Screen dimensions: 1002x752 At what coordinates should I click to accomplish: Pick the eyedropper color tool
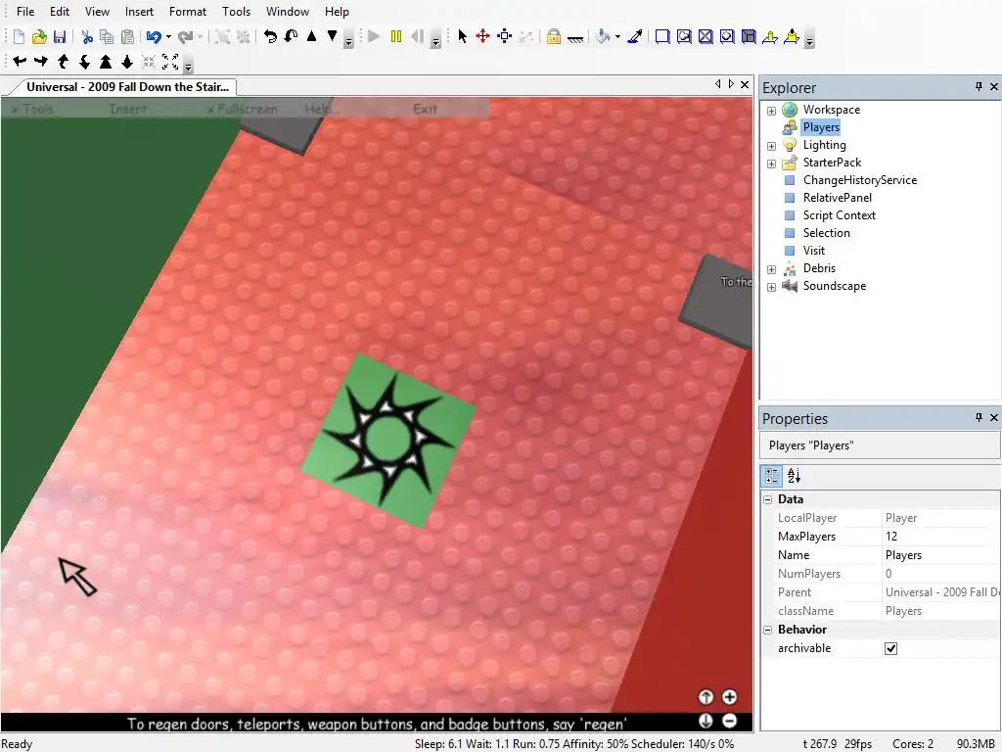[x=634, y=36]
